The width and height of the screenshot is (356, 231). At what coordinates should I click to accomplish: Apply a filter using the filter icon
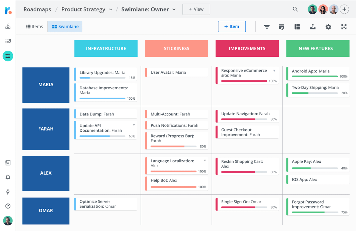pyautogui.click(x=267, y=27)
